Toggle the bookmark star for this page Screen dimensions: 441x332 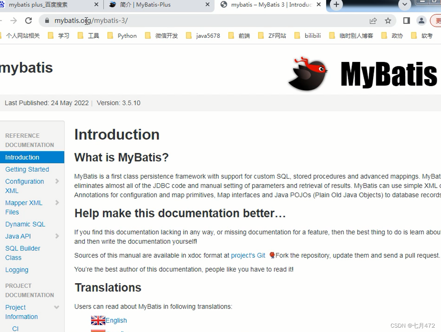tap(388, 20)
